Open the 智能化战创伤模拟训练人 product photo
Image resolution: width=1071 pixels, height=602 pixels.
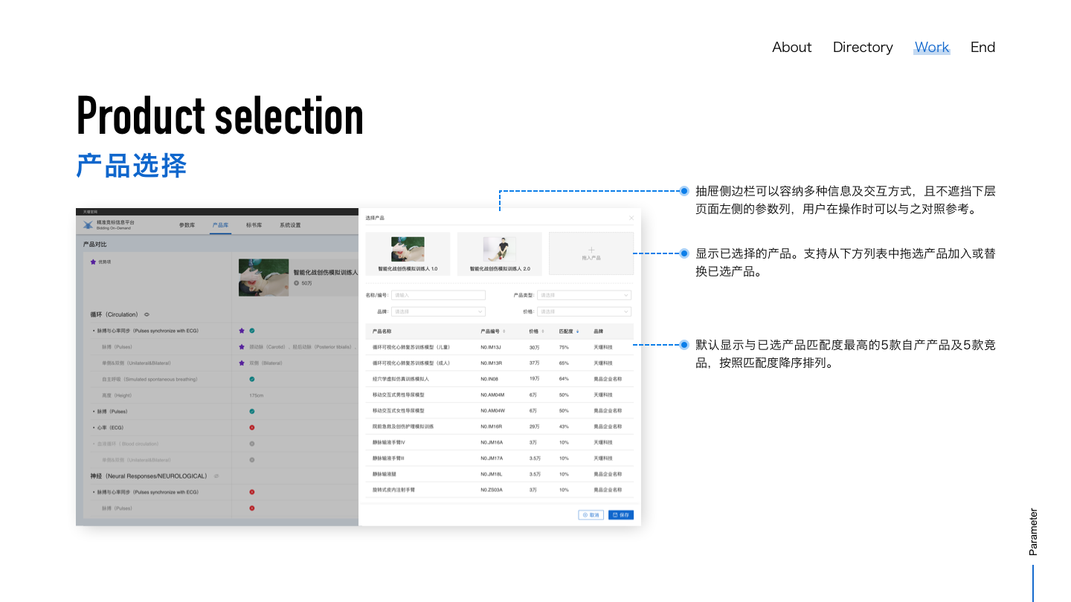tap(263, 277)
